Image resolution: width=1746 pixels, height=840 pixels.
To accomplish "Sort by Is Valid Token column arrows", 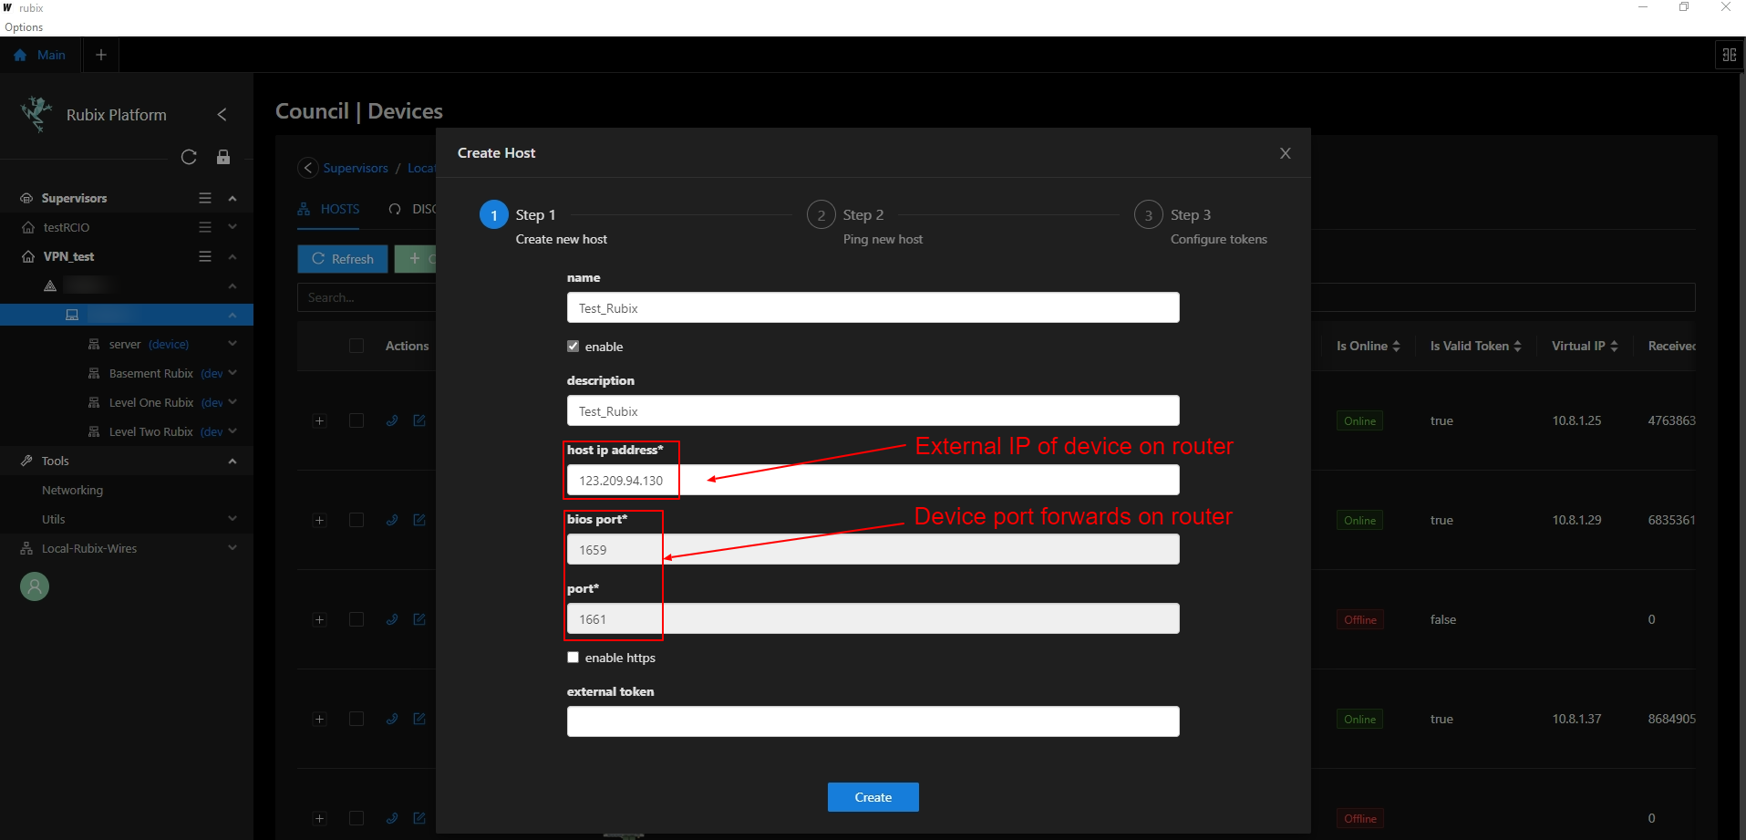I will 1517,346.
